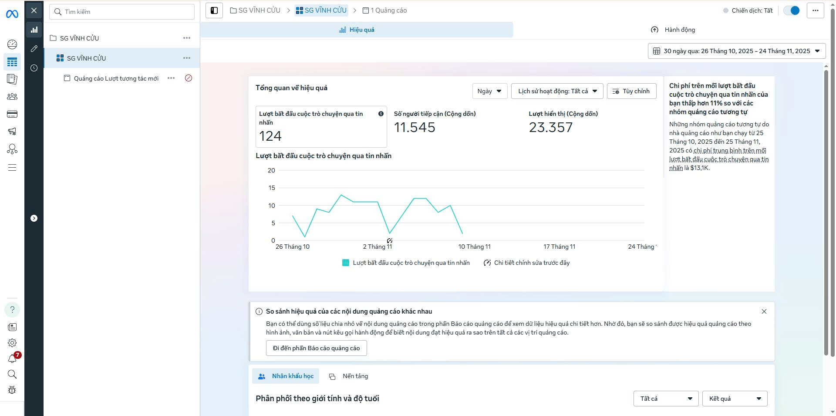836x416 pixels.
Task: Click the Meta logo icon
Action: pos(12,14)
